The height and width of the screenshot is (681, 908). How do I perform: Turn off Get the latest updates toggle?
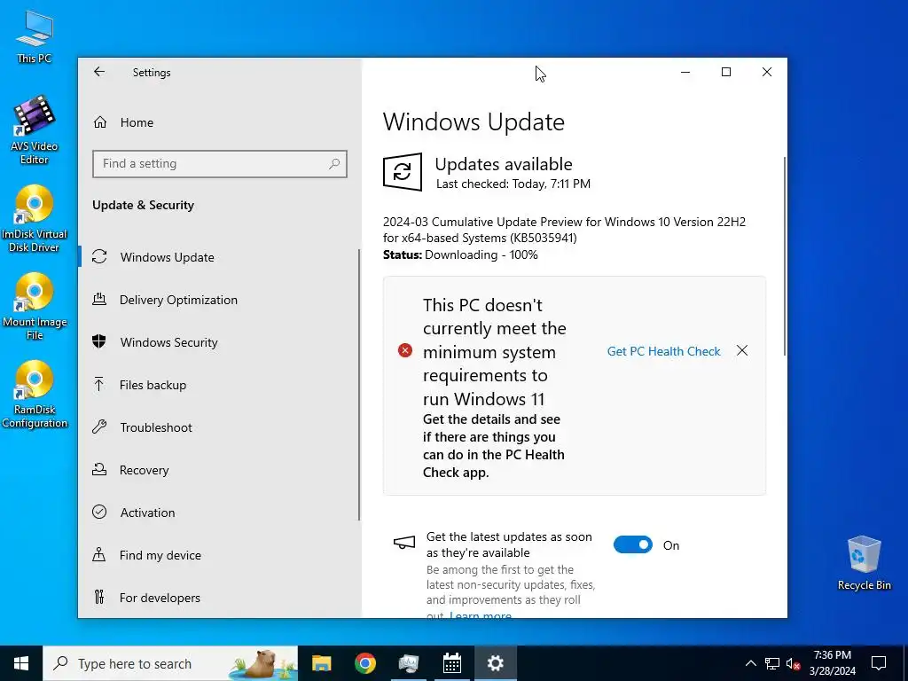coord(633,545)
